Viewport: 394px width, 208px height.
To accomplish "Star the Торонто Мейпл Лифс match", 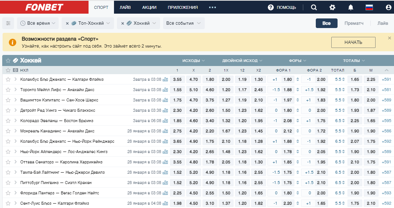I will coord(8,90).
